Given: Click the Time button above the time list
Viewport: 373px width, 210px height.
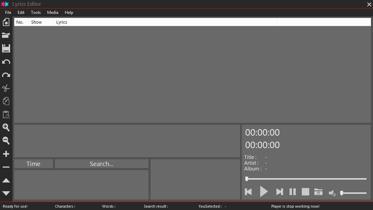Looking at the screenshot, I should point(33,164).
